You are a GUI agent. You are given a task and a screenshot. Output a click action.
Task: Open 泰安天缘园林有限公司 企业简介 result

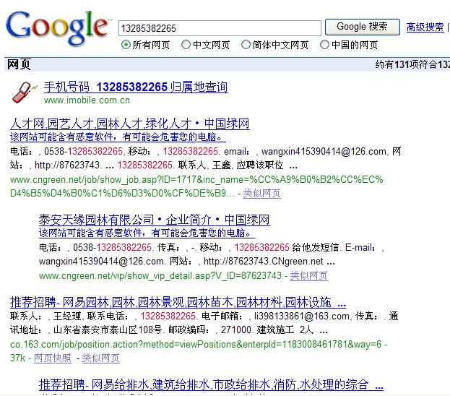pyautogui.click(x=154, y=220)
